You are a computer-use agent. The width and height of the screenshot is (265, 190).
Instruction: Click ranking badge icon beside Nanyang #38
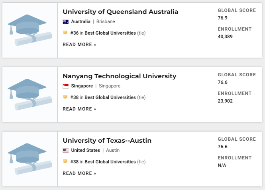65,97
